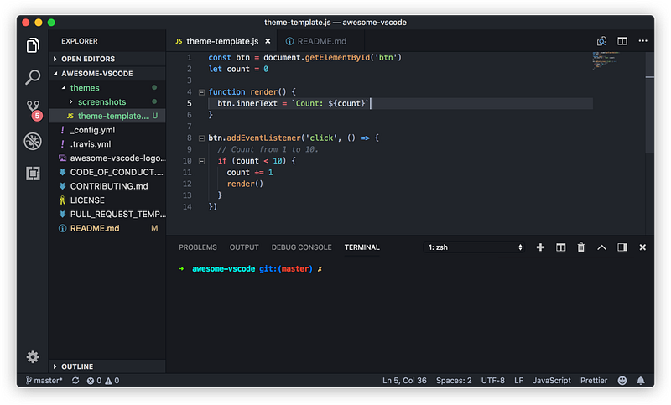Open the Search view in activity bar

click(33, 77)
